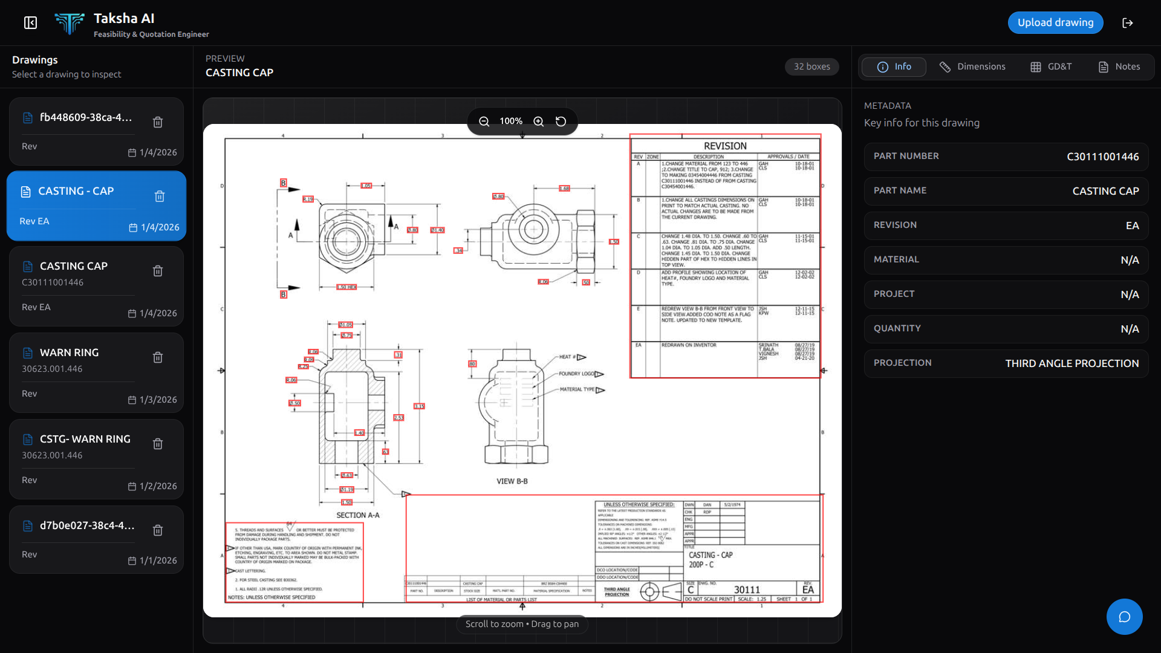Show the Notes tab
Image resolution: width=1161 pixels, height=653 pixels.
pyautogui.click(x=1119, y=67)
